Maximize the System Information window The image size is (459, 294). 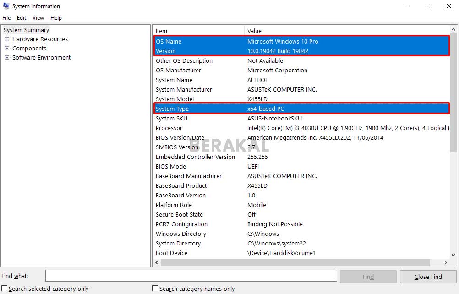428,6
